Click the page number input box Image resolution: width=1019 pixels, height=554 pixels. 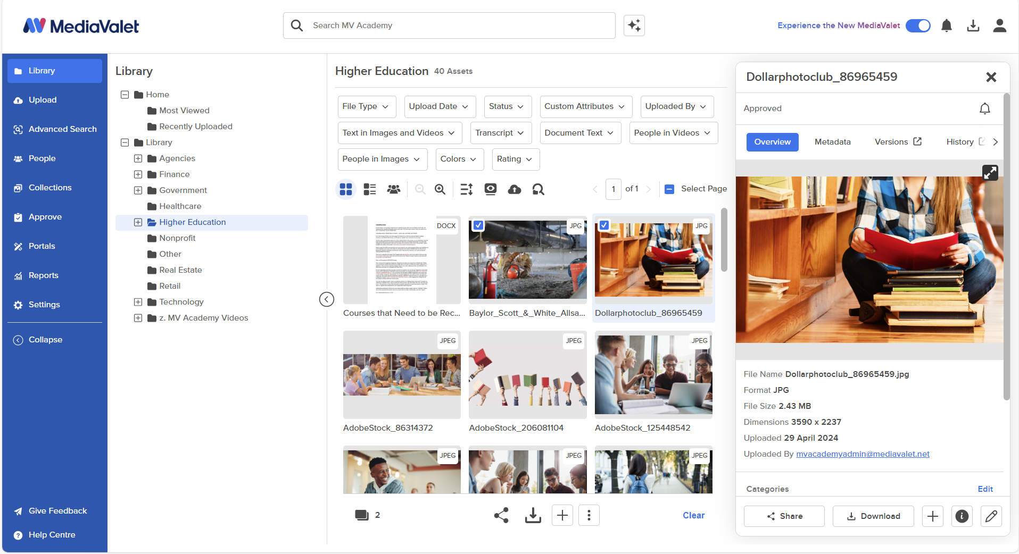click(x=613, y=189)
